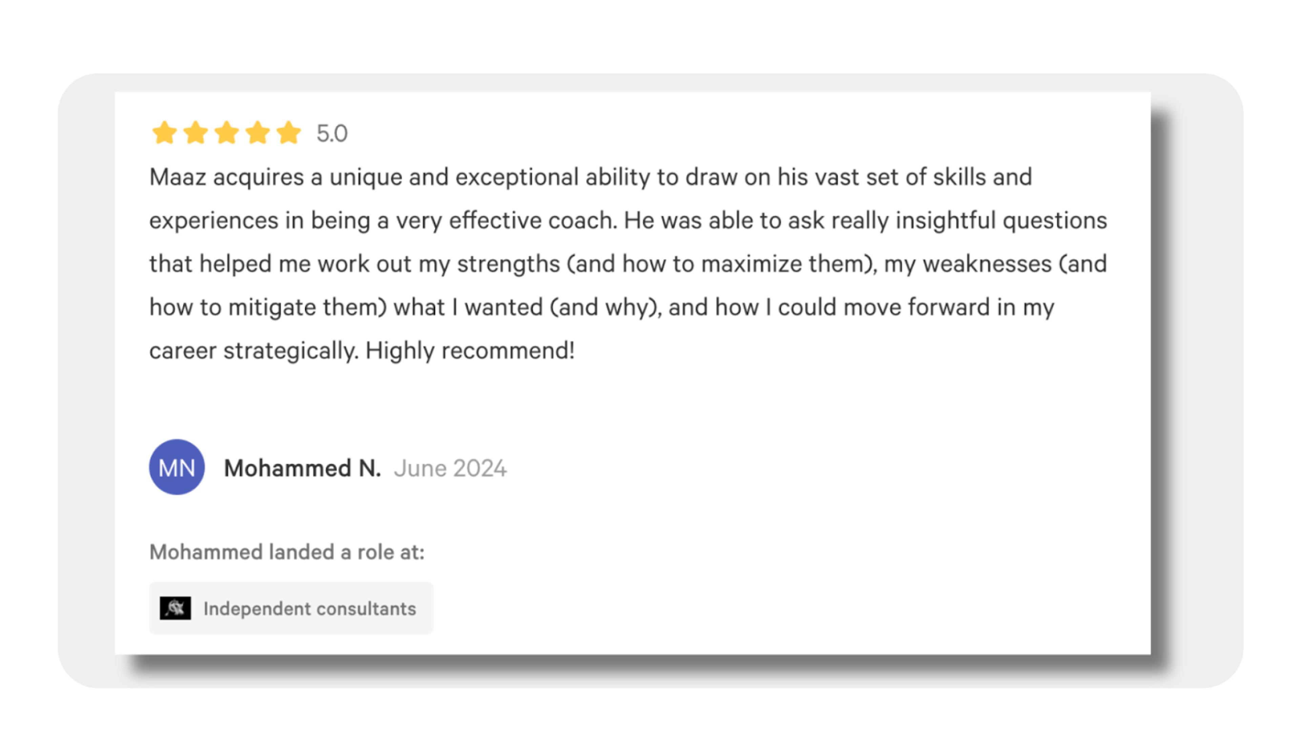This screenshot has width=1301, height=731.
Task: Click the Independent consultants label text
Action: 310,608
